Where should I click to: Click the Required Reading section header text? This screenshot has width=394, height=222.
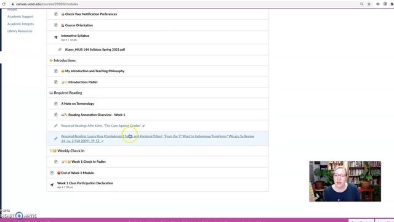click(x=68, y=93)
